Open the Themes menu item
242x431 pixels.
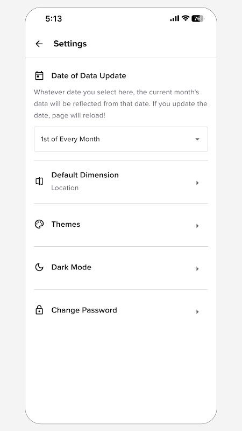click(x=121, y=225)
